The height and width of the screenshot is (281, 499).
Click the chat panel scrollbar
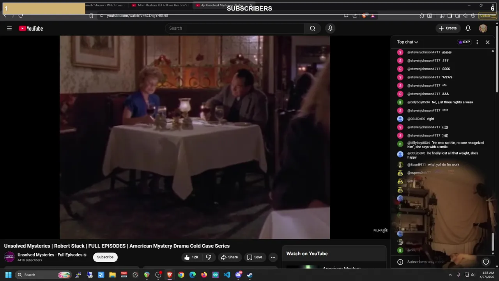point(494,242)
